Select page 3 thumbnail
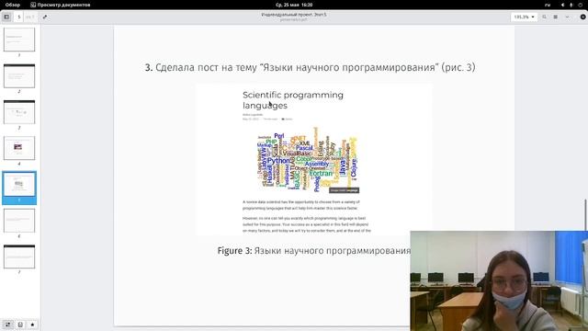Image resolution: width=588 pixels, height=331 pixels. tap(19, 112)
